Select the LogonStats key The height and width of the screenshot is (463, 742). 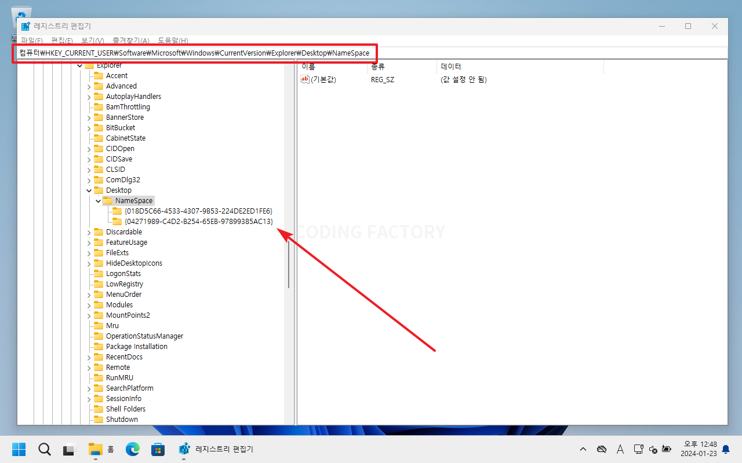(x=123, y=274)
